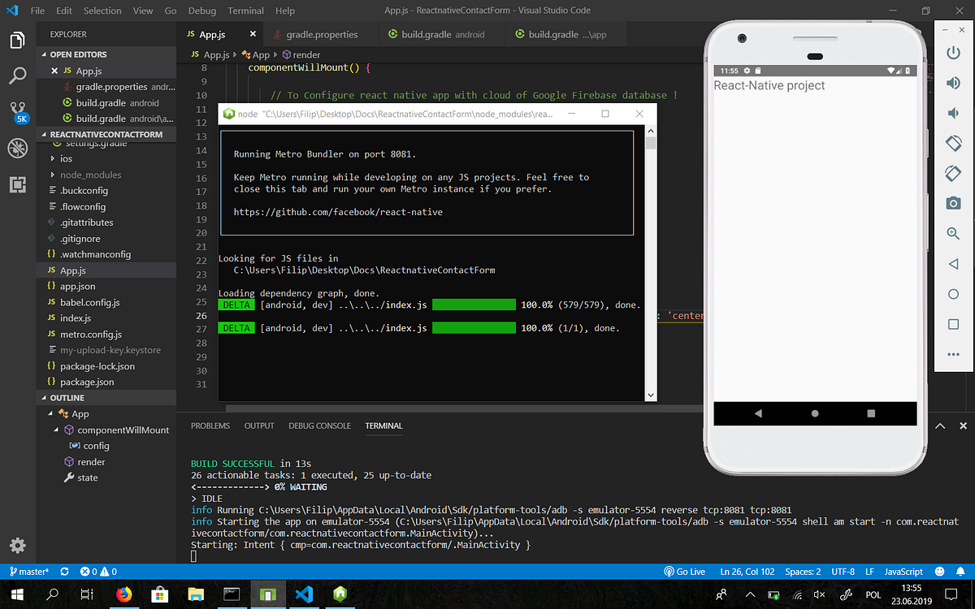Open the Debug menu
Image resolution: width=975 pixels, height=609 pixels.
[201, 11]
